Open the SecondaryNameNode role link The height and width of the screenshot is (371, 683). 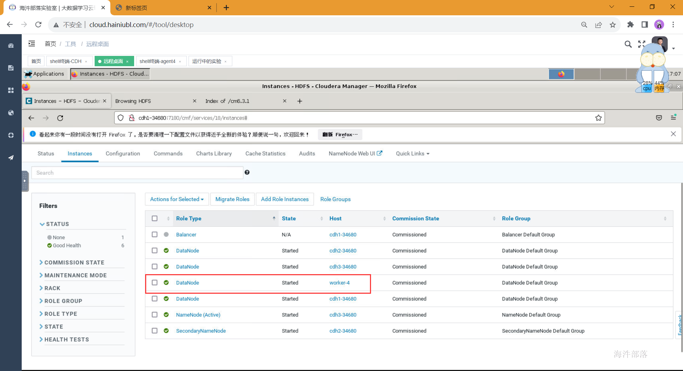[201, 330]
